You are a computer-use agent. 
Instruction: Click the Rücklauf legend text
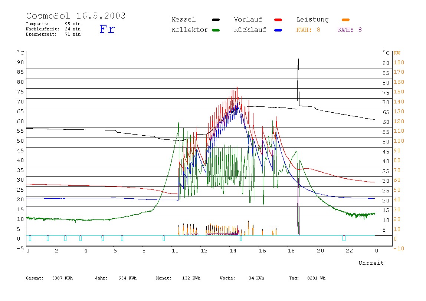[250, 30]
